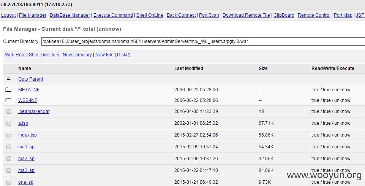Viewport: 365px width, 186px height.
Task: Click the Goto Parent equals icon
Action: [x=9, y=79]
